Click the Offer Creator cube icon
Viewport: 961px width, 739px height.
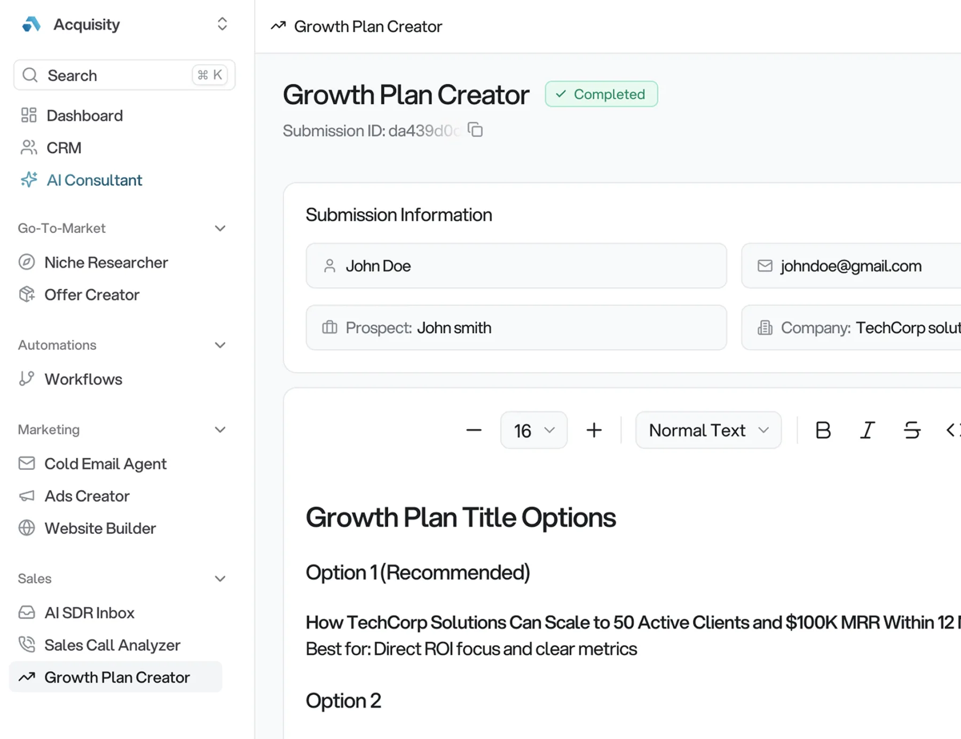coord(27,294)
